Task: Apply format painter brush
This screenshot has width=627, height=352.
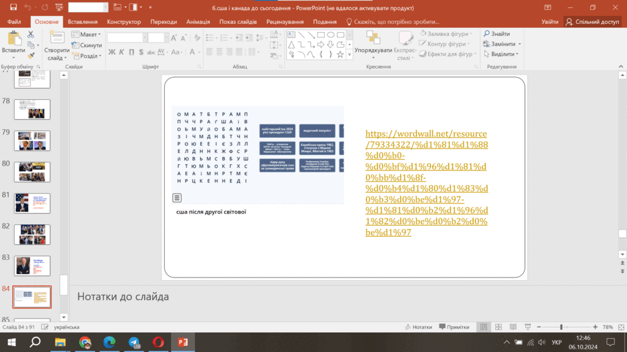Action: (31, 55)
